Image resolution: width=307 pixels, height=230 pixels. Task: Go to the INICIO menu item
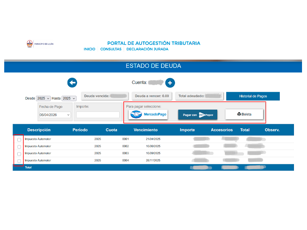89,49
